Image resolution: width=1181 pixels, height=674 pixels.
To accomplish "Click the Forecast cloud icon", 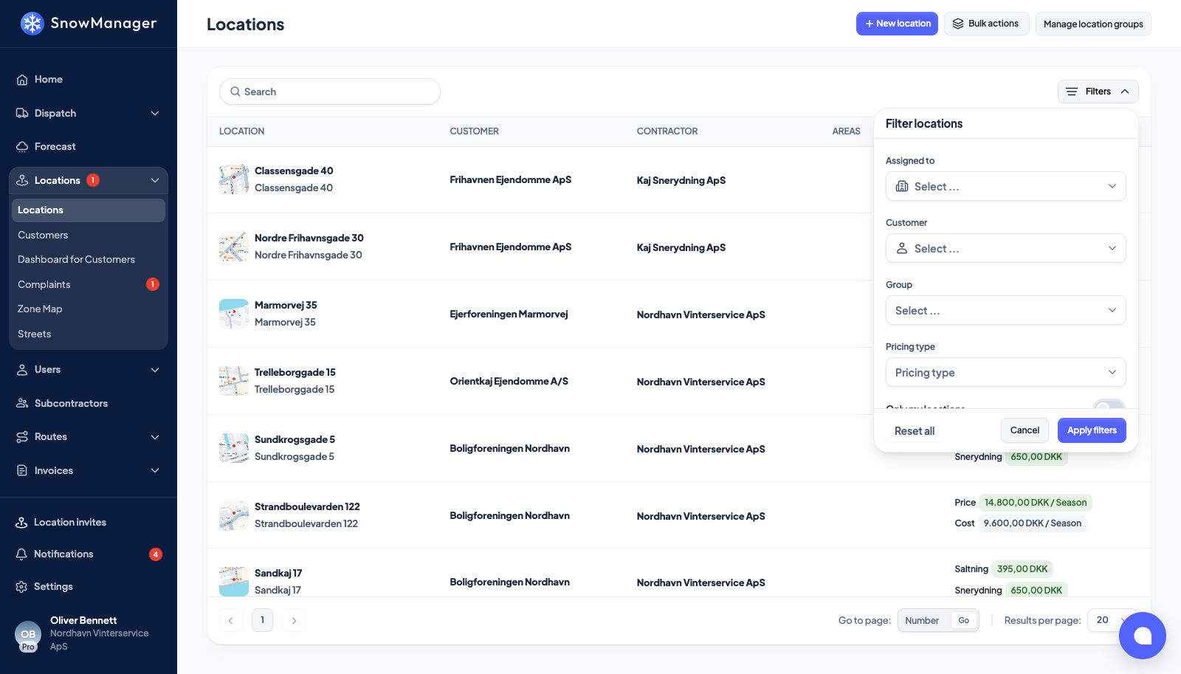I will pyautogui.click(x=22, y=146).
